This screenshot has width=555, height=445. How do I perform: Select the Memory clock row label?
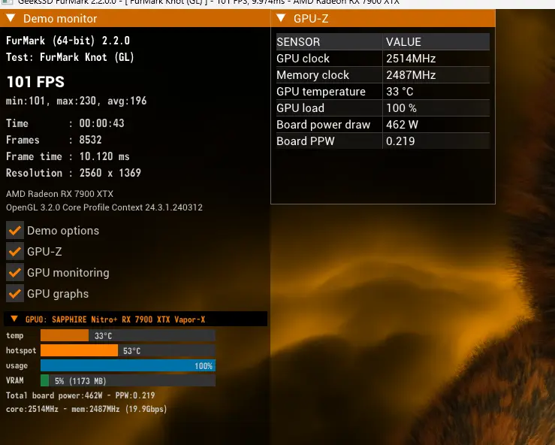[313, 75]
